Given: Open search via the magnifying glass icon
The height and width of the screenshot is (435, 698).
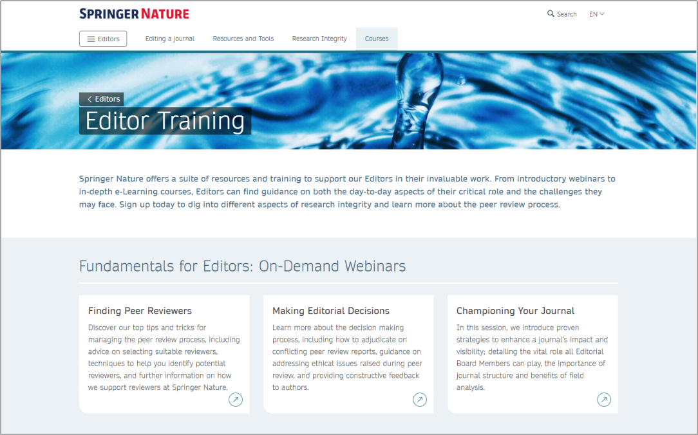Looking at the screenshot, I should (x=551, y=14).
